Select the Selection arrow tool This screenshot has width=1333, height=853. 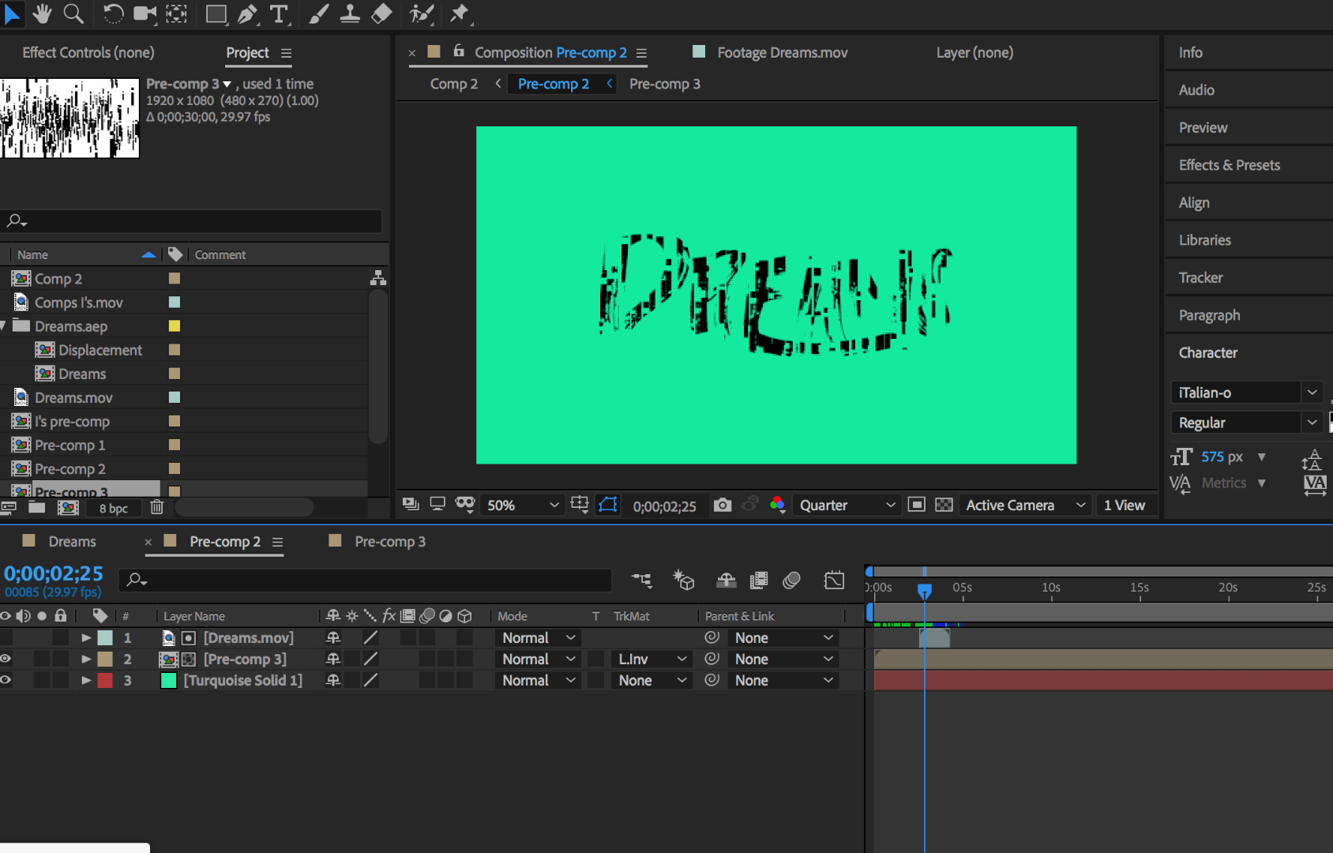(12, 13)
